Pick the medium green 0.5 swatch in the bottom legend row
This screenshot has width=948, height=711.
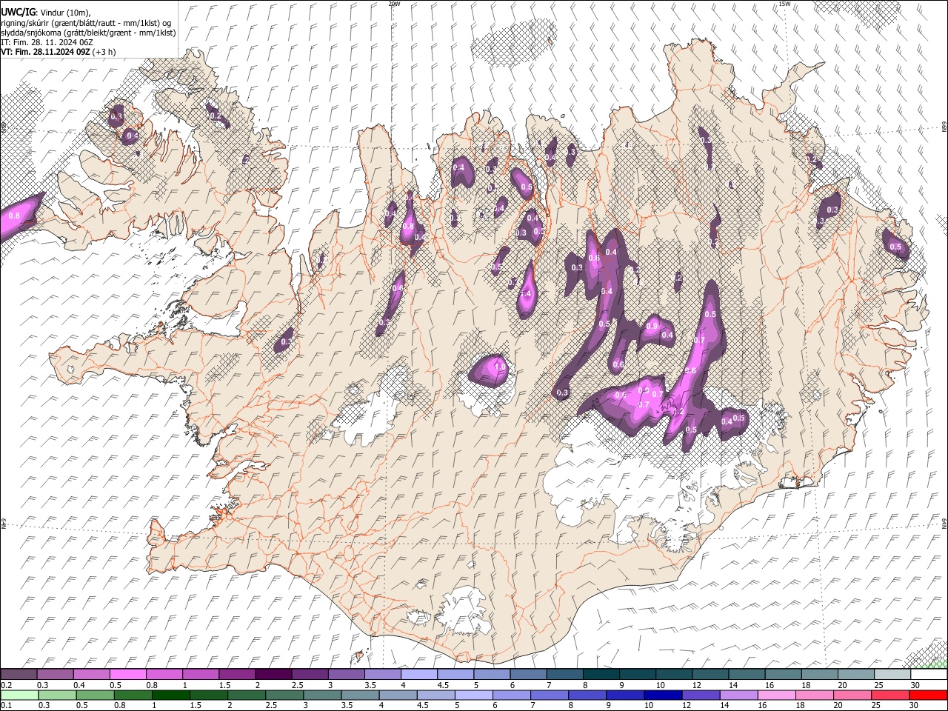coord(96,695)
